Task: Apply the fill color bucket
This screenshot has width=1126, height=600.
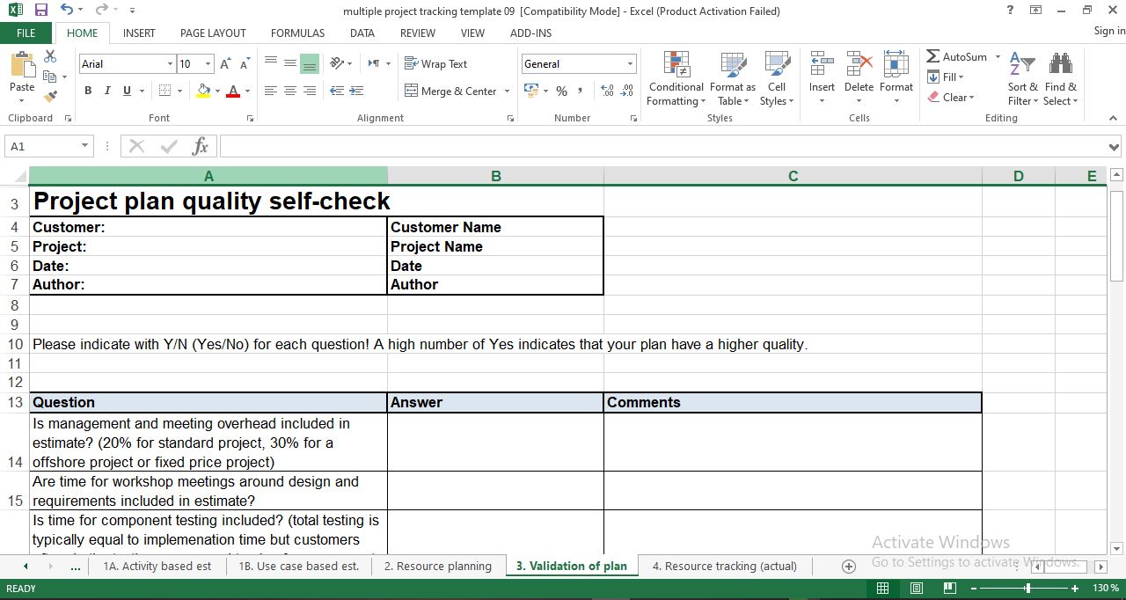Action: [204, 91]
